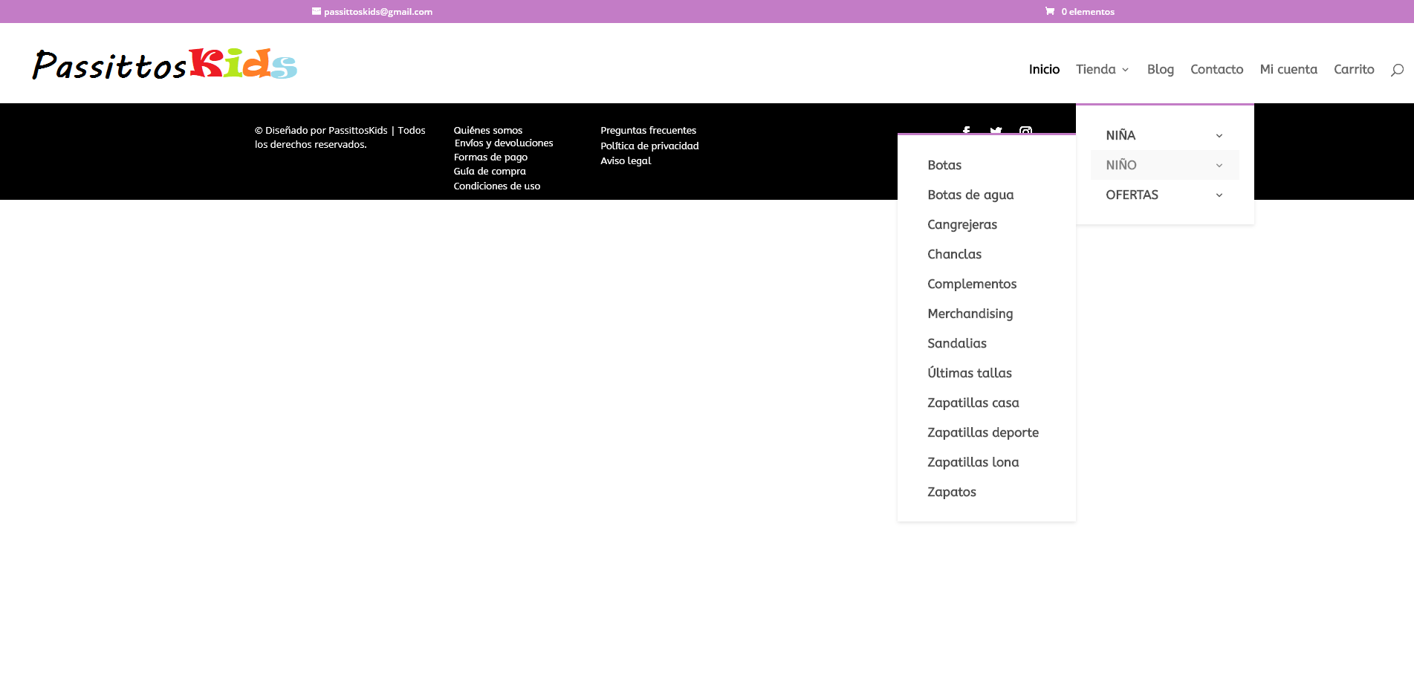Open Guía de compra link
This screenshot has height=696, width=1414.
[x=490, y=171]
